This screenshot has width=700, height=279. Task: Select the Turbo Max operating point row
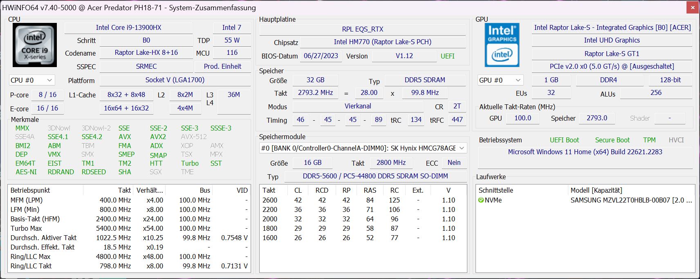[x=129, y=228]
